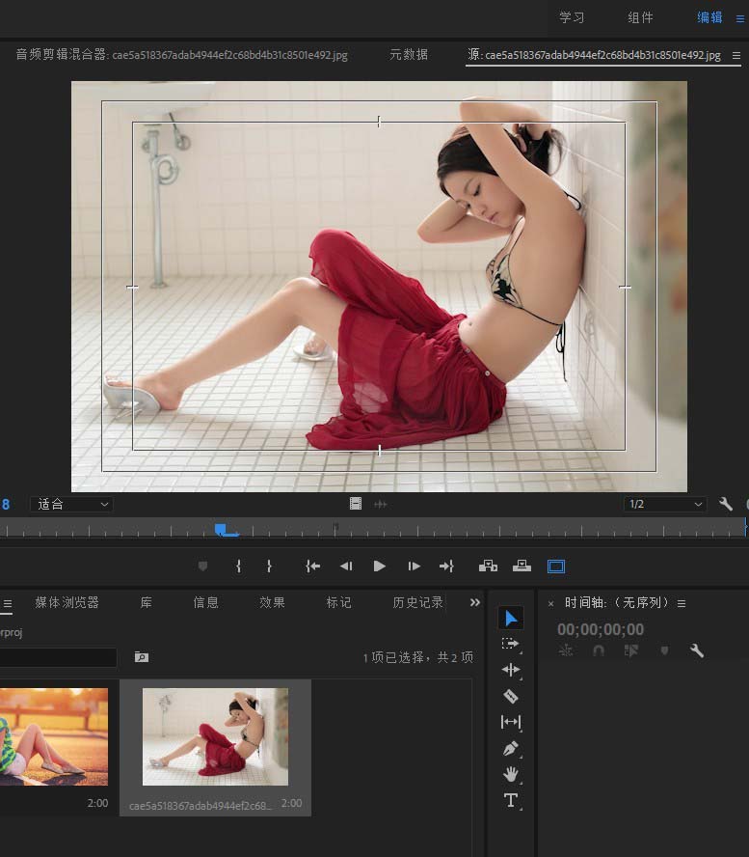The height and width of the screenshot is (857, 749).
Task: Step forward one frame
Action: (x=414, y=567)
